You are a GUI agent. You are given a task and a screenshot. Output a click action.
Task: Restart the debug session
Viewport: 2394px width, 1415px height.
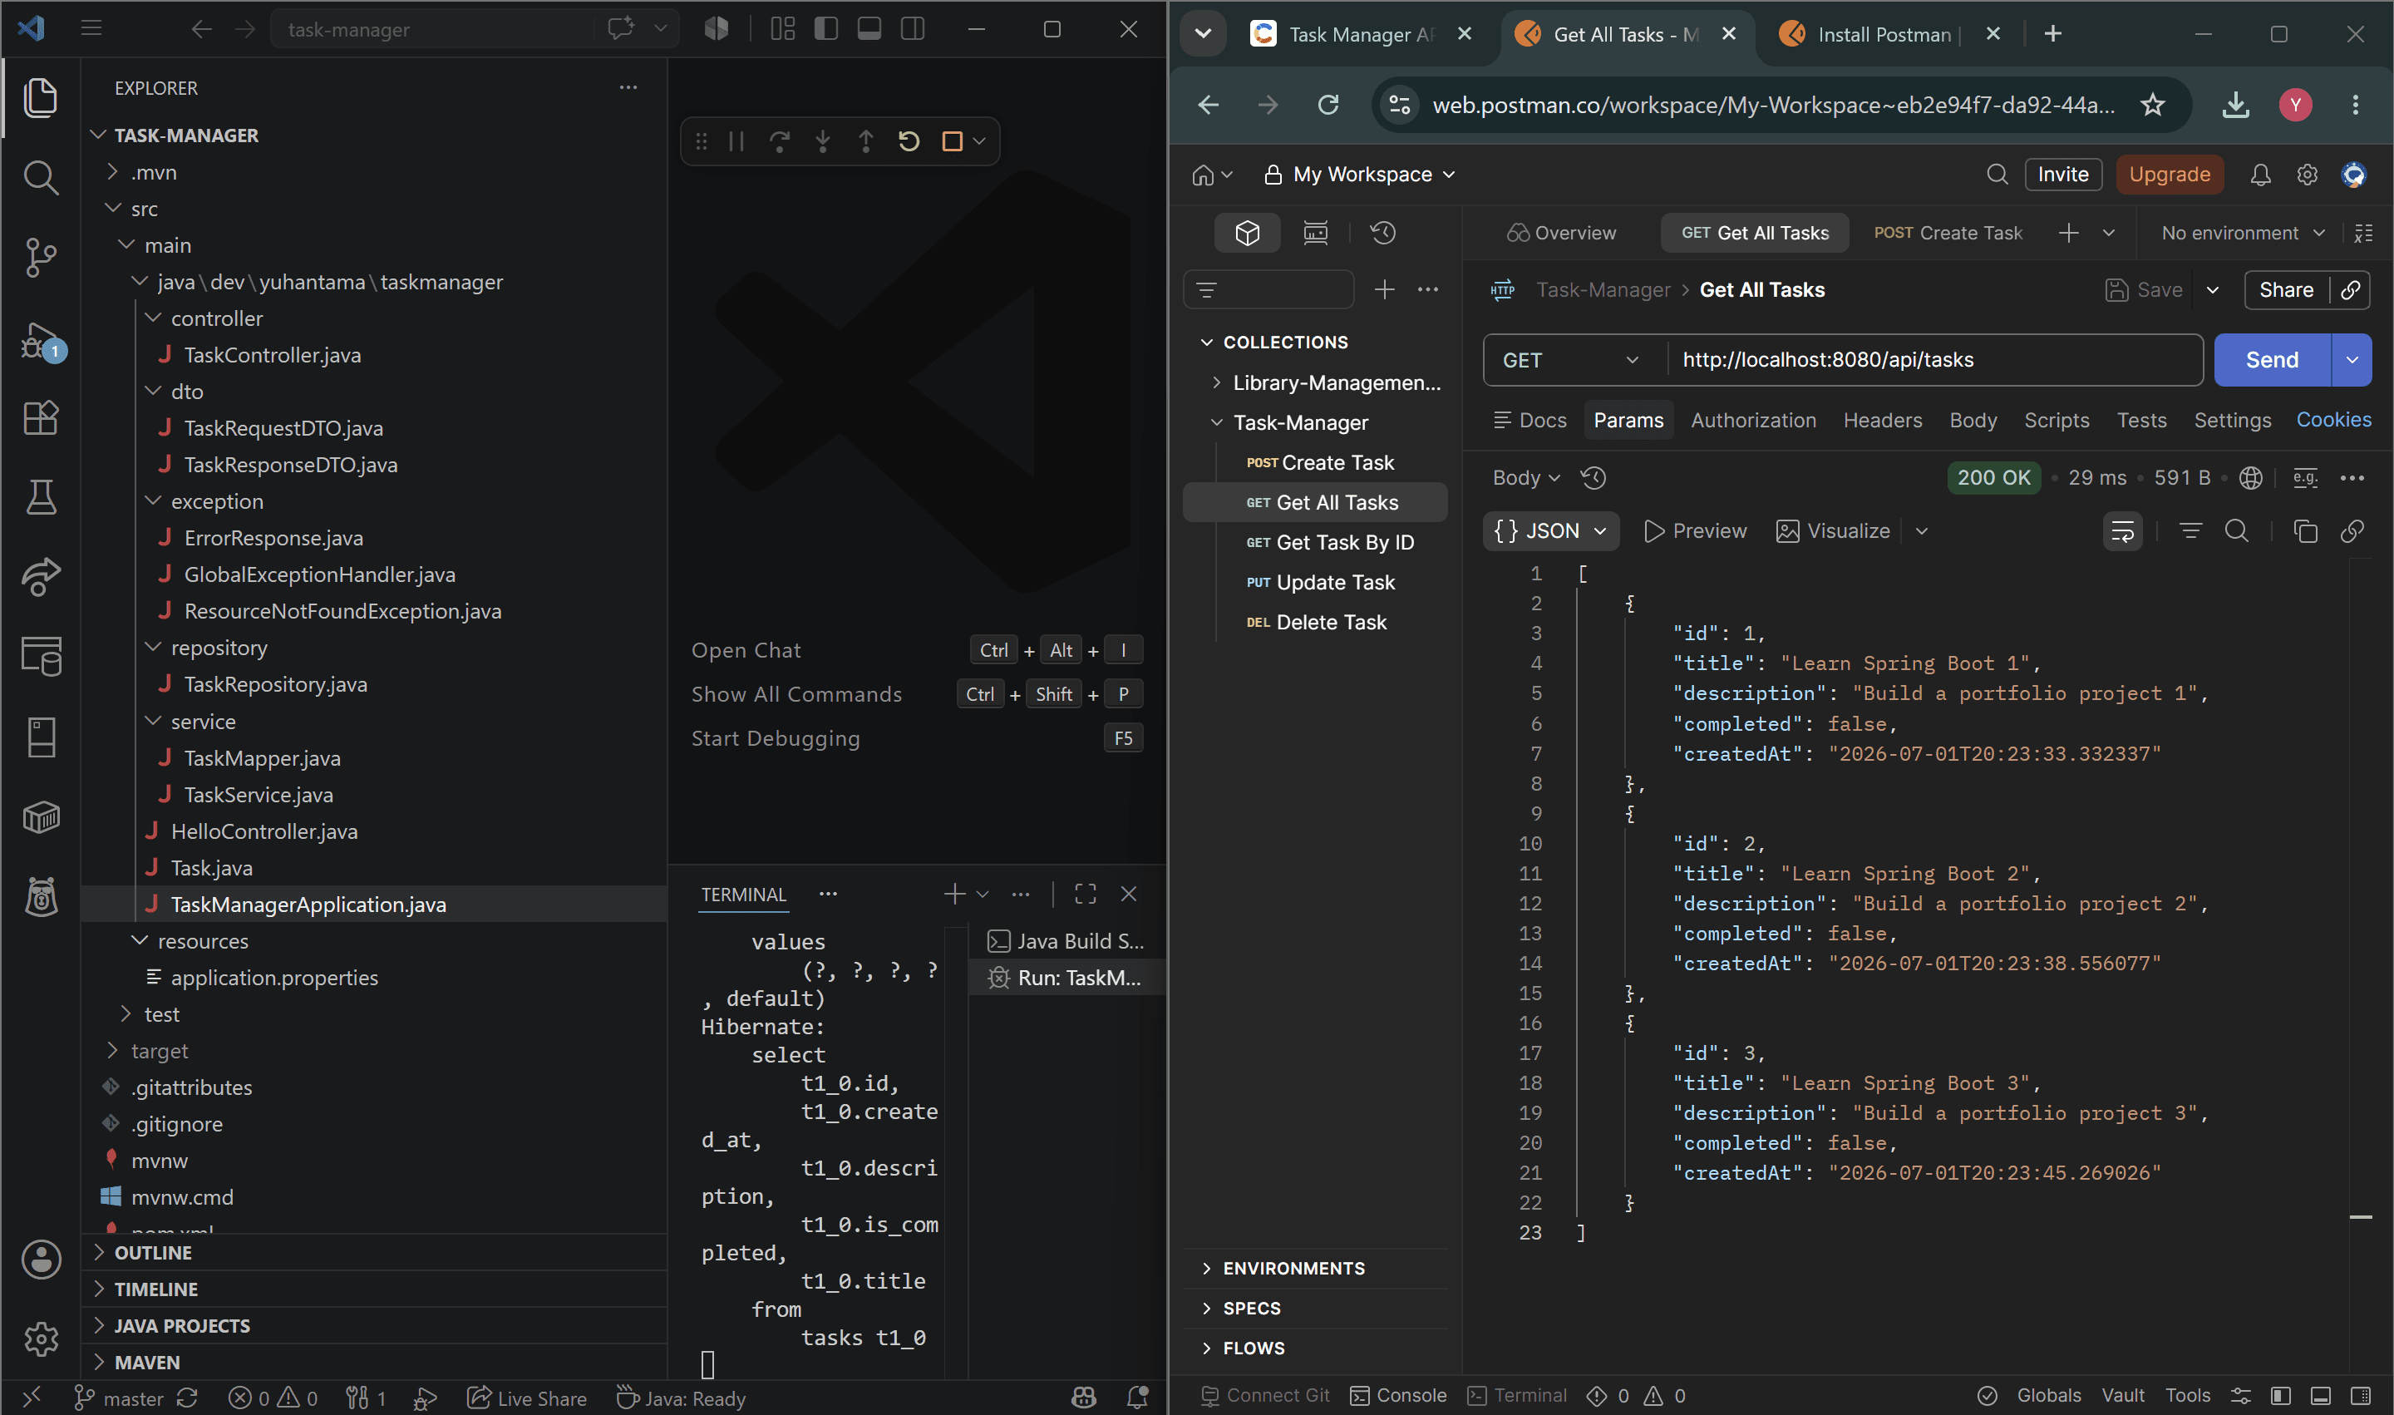[909, 141]
